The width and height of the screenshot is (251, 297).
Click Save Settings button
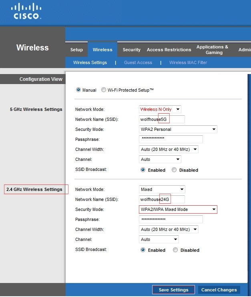pos(173,290)
